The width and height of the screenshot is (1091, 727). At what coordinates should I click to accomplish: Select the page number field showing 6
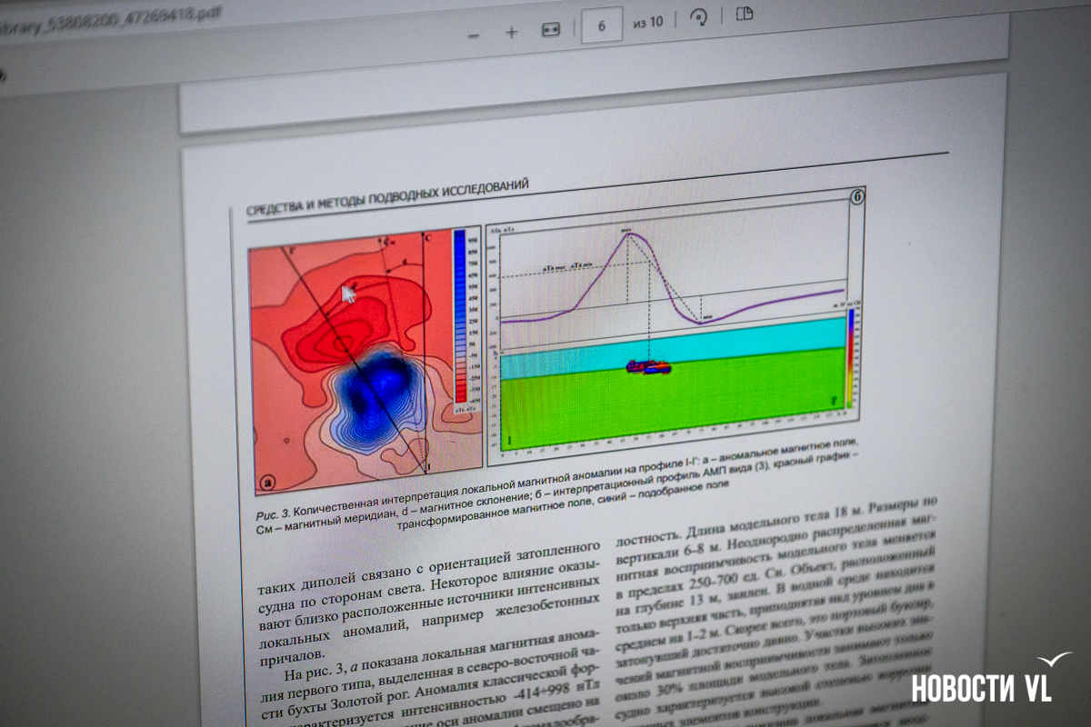pyautogui.click(x=601, y=25)
